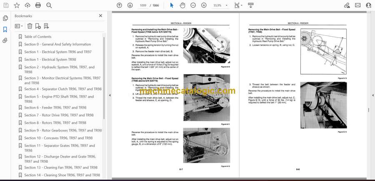
Task: Open Section 11 Separator Grates bookmark
Action: (60, 148)
